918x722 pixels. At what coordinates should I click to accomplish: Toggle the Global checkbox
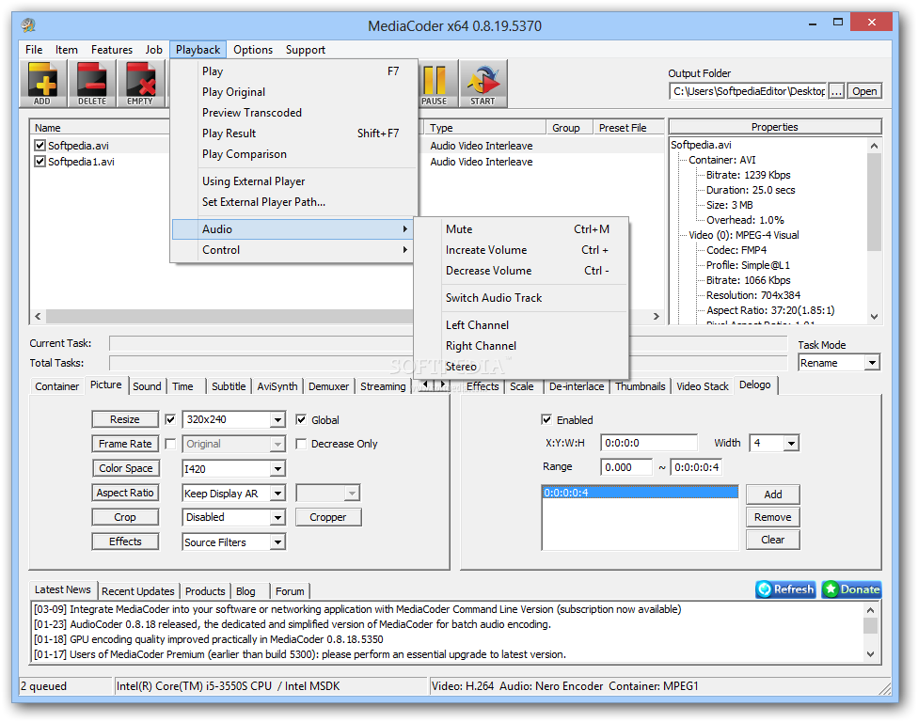(x=301, y=419)
